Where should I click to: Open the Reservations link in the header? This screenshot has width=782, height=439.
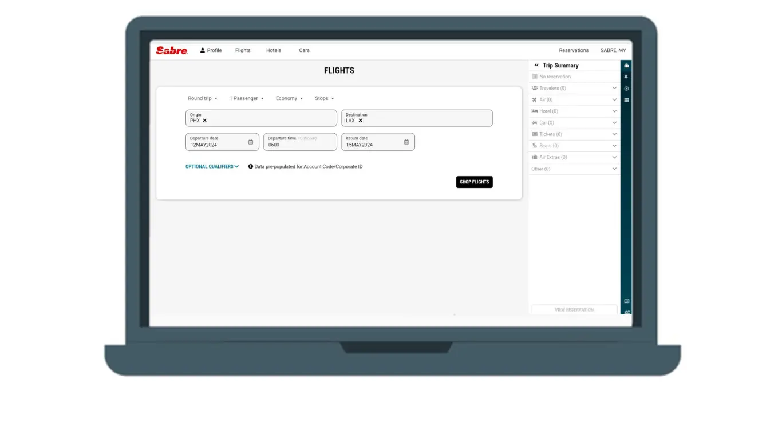[574, 50]
